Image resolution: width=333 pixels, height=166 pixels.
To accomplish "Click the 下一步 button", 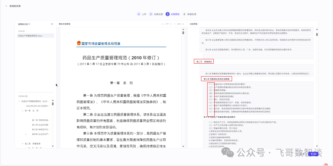I will (x=313, y=154).
